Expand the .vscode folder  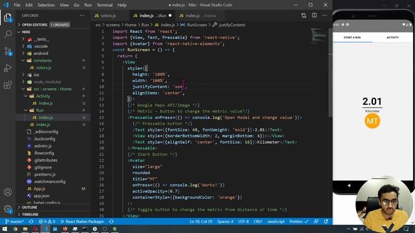[x=23, y=46]
